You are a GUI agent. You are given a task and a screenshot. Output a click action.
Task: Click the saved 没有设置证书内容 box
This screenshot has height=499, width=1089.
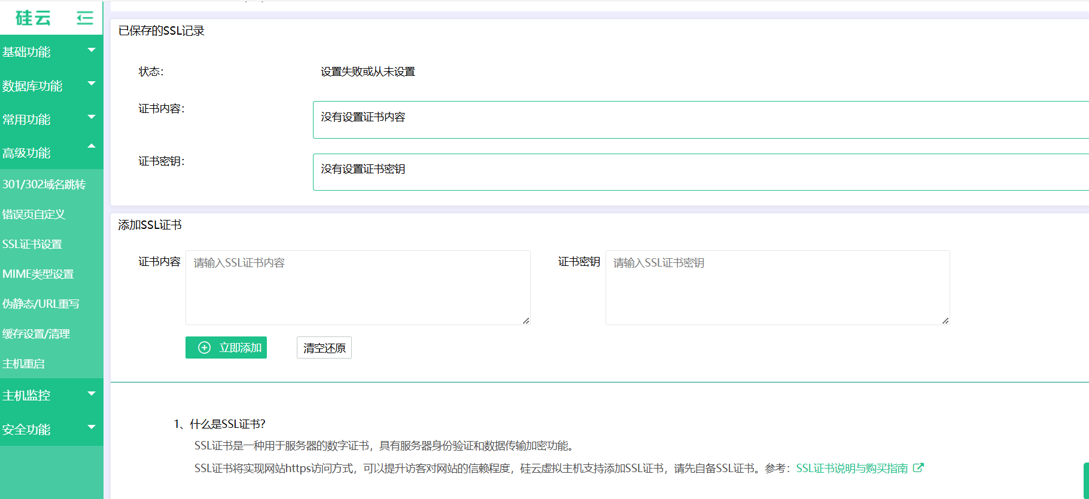point(701,120)
